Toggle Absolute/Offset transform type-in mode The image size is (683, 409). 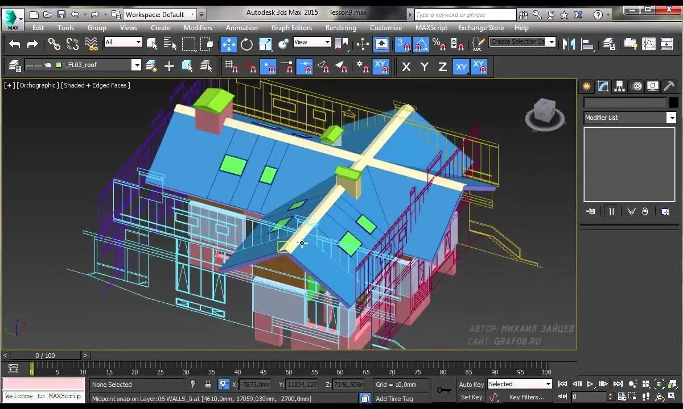(224, 385)
